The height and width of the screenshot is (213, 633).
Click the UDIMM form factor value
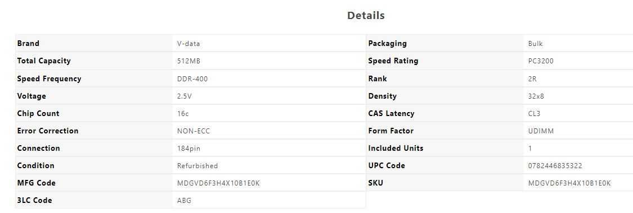coord(541,131)
